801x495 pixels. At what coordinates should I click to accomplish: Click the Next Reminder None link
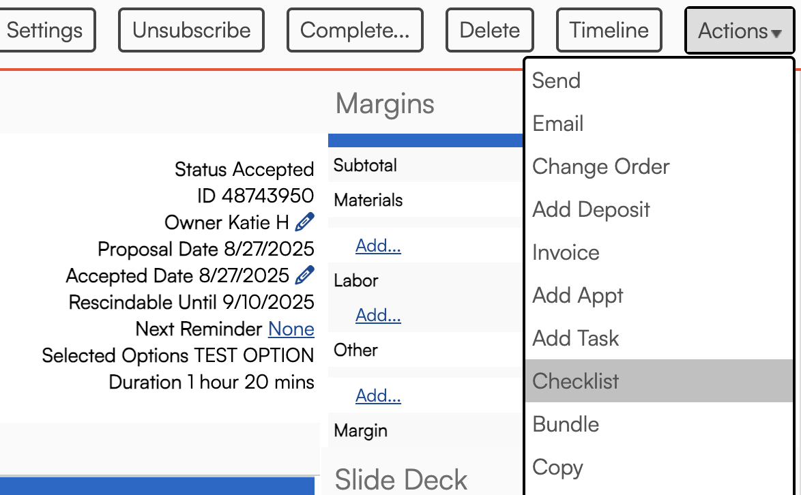(291, 329)
